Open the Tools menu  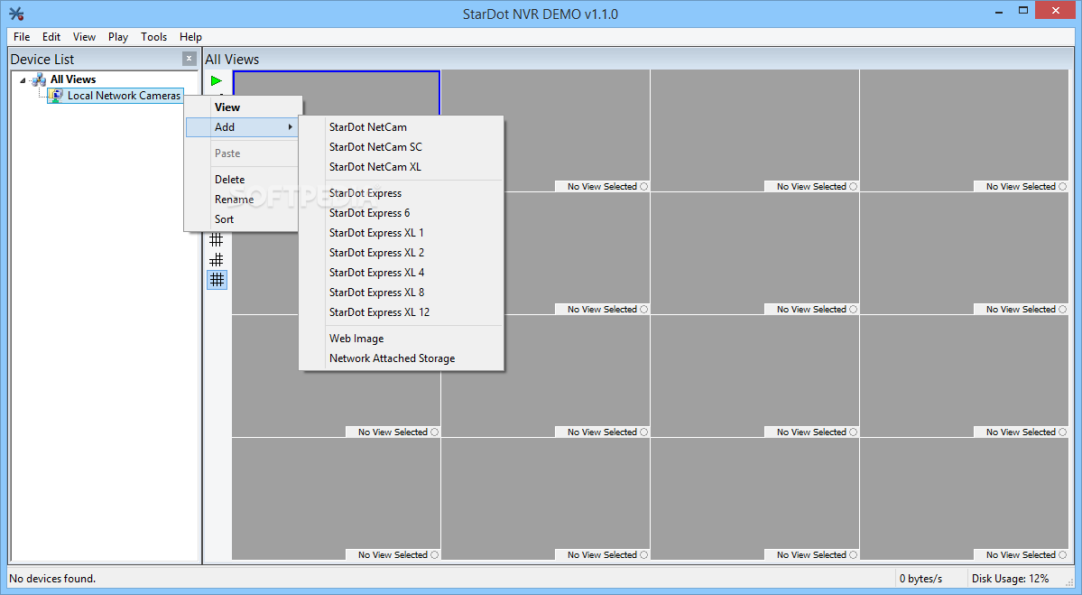point(154,37)
